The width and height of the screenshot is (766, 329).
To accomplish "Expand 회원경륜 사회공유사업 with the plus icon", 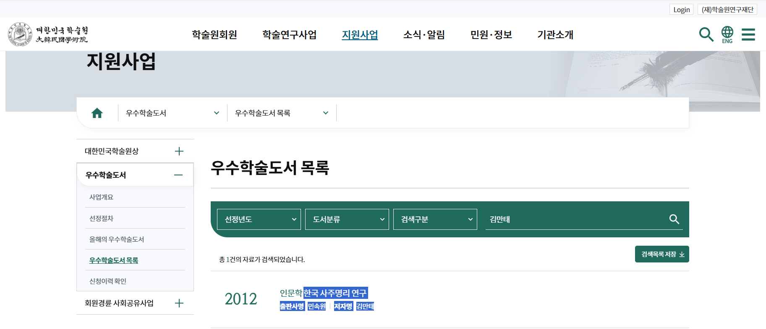I will tap(179, 303).
